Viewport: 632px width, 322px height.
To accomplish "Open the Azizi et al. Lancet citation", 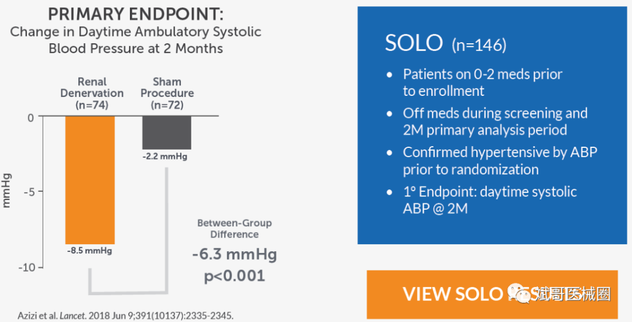I will 125,316.
